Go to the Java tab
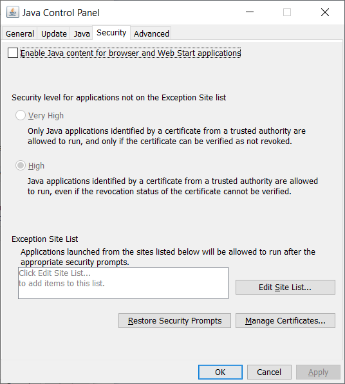 click(82, 33)
